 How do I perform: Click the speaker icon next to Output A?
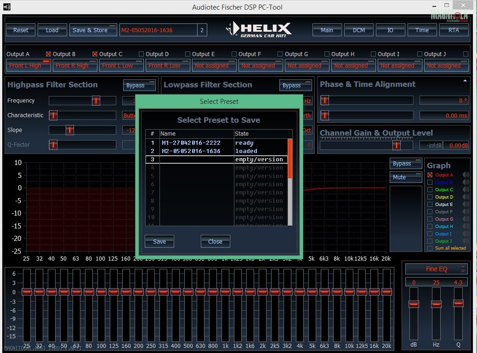(x=466, y=175)
